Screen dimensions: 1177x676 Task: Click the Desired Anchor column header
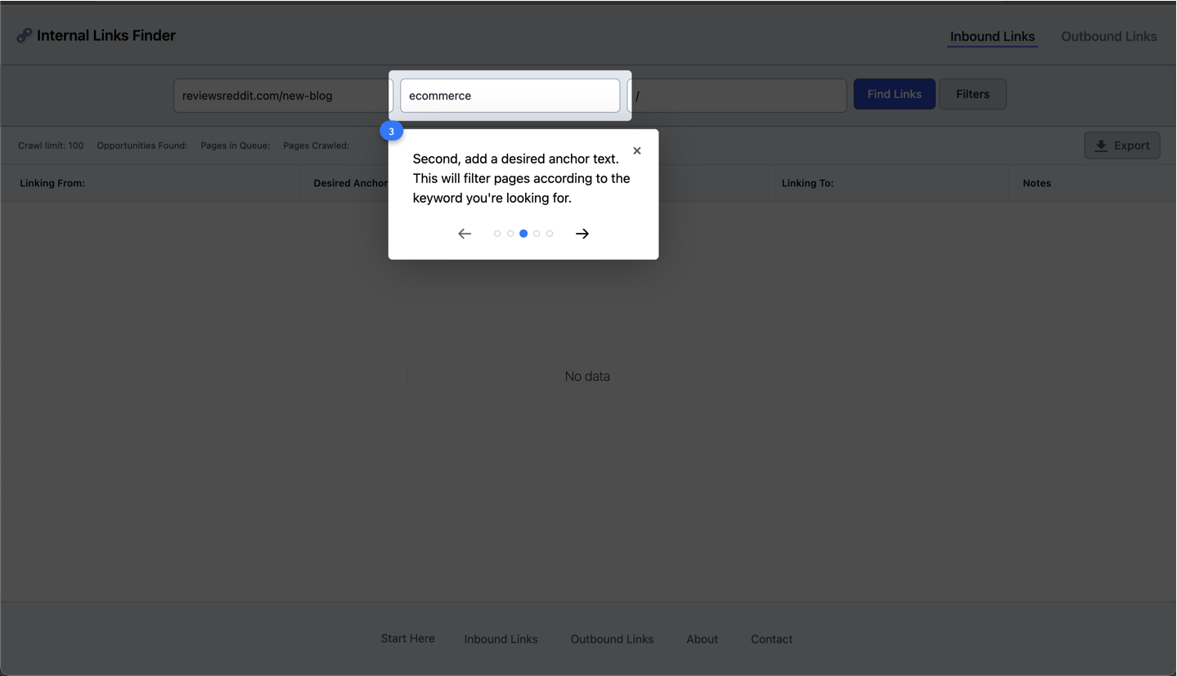(x=351, y=183)
